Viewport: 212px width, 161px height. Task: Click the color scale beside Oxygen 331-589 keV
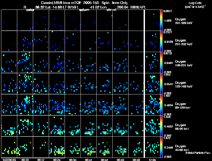pos(161,20)
